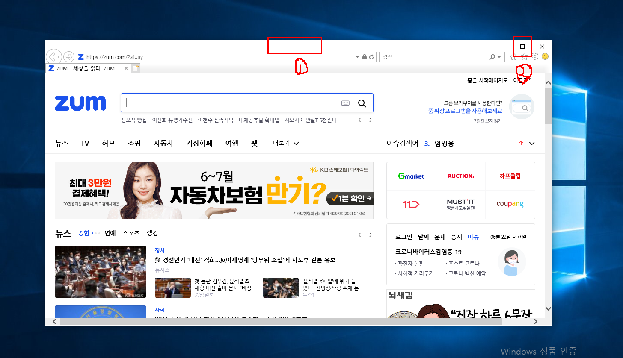Open the Favorites star in the browser toolbar

(x=524, y=56)
